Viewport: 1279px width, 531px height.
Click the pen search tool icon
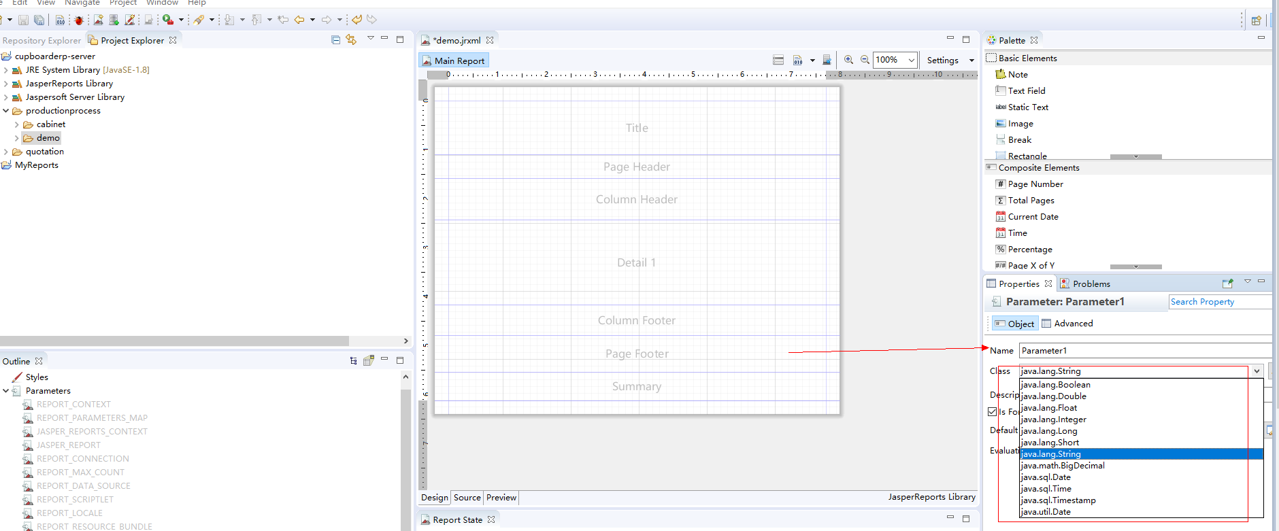pyautogui.click(x=199, y=20)
